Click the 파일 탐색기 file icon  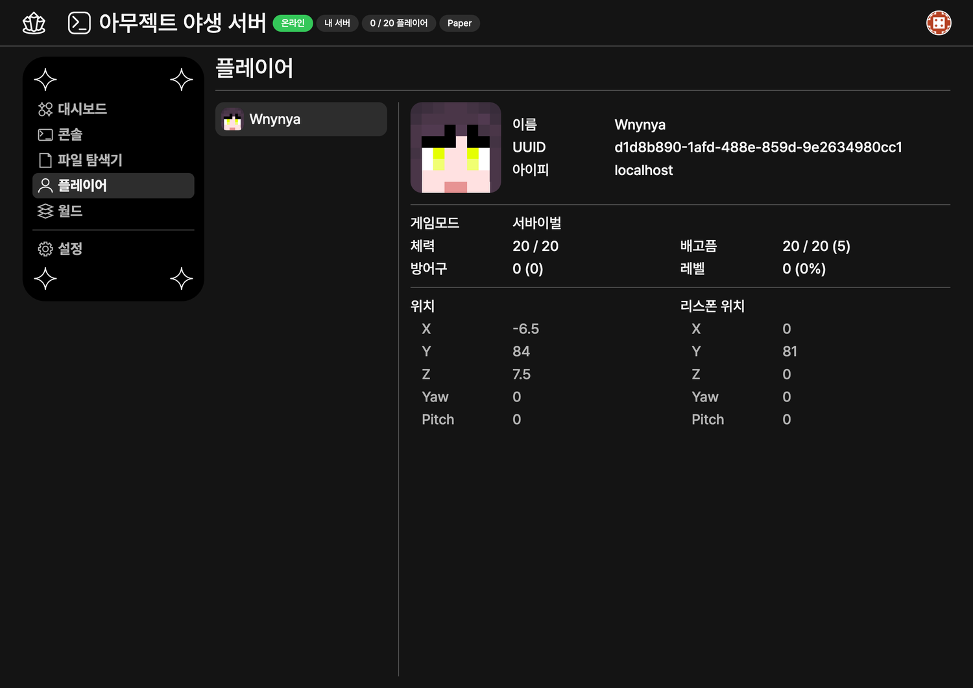click(x=45, y=160)
